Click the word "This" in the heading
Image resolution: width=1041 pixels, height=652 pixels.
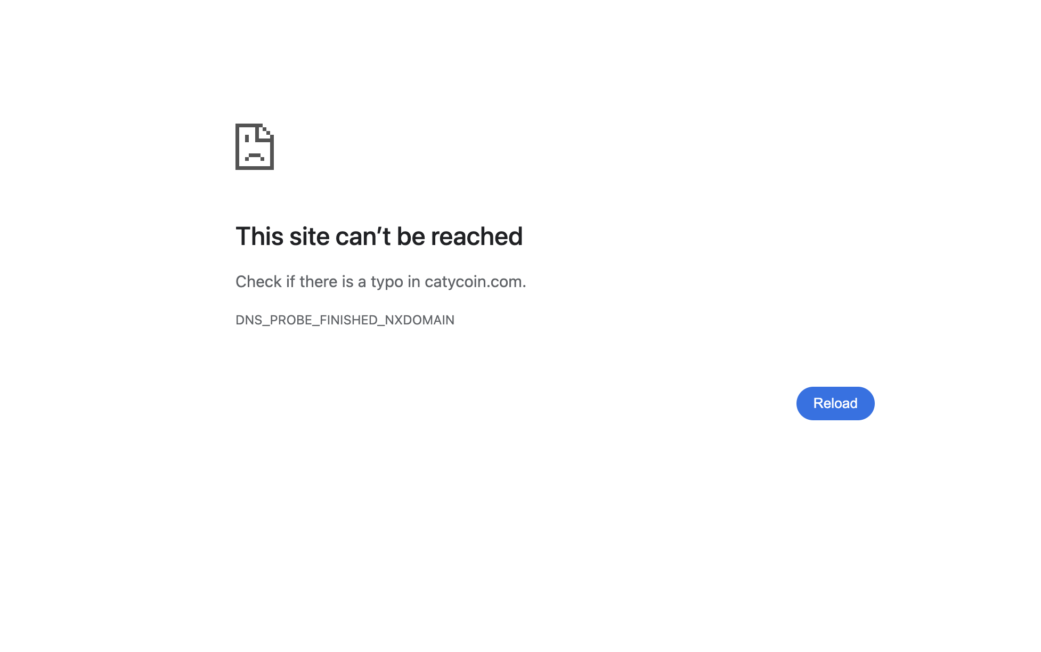click(x=259, y=237)
